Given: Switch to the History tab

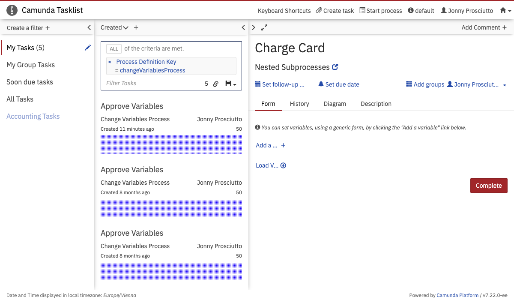Looking at the screenshot, I should point(299,104).
